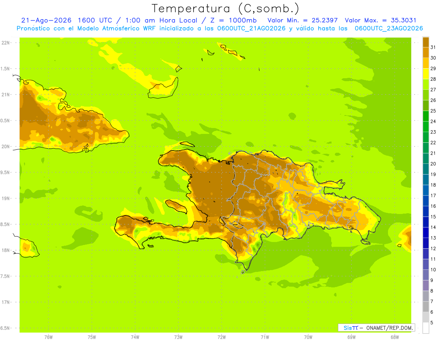Click the "76W" longitude label

coord(48,337)
